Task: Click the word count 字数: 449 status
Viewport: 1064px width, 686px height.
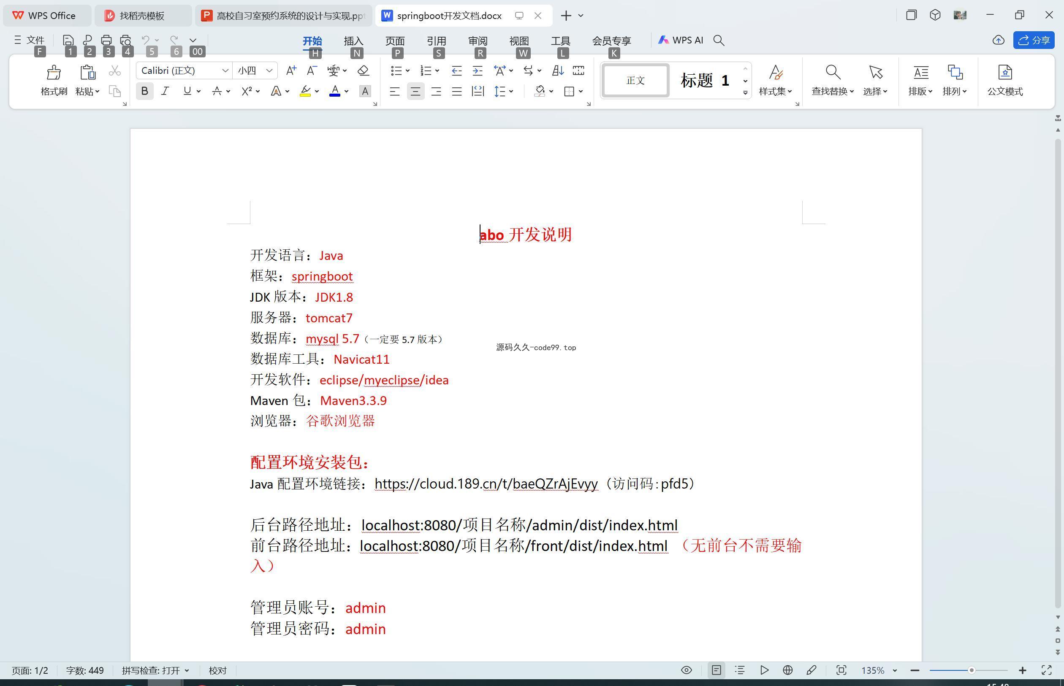Action: coord(85,670)
